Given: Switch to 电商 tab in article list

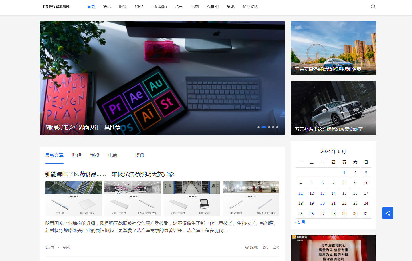Looking at the screenshot, I should (x=113, y=155).
